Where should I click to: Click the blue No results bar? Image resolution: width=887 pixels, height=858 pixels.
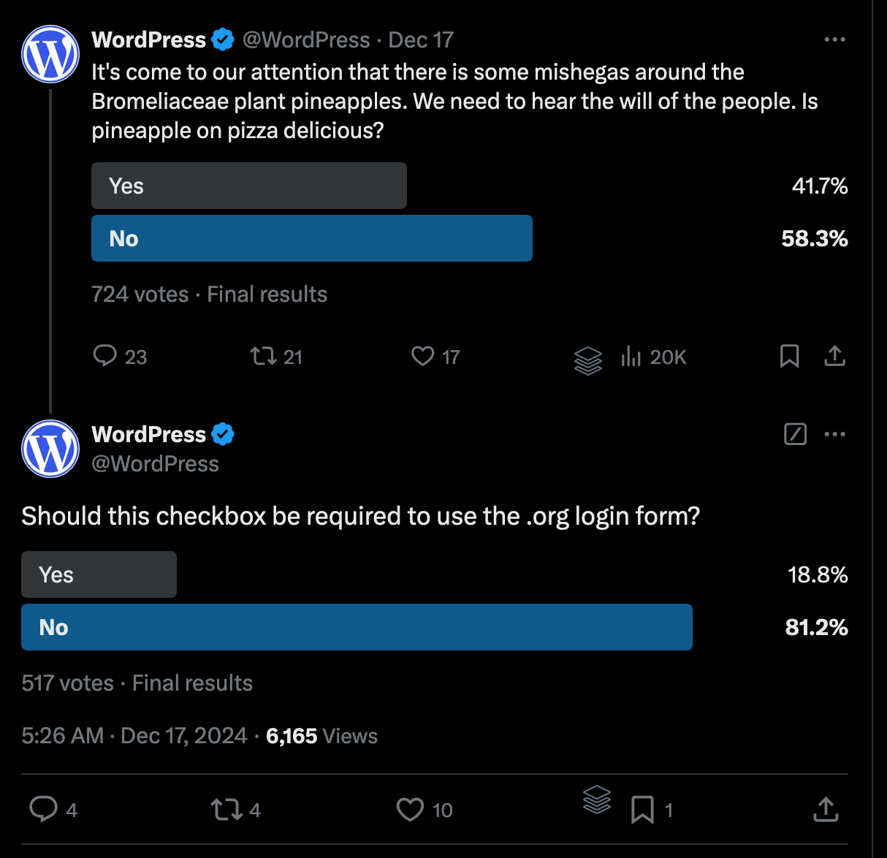point(311,238)
